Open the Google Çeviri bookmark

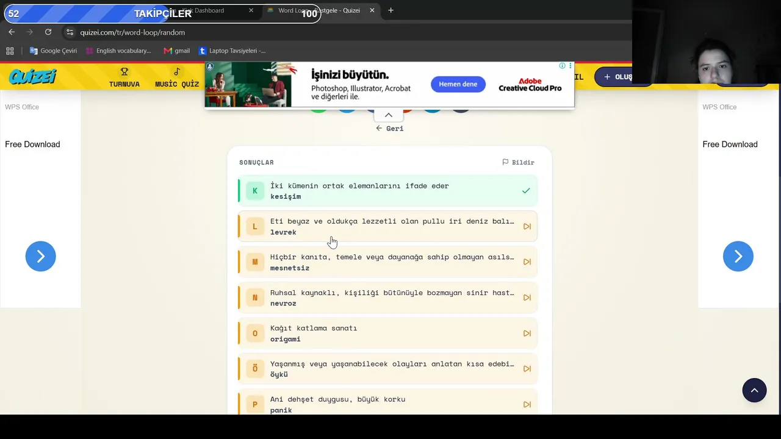point(53,51)
